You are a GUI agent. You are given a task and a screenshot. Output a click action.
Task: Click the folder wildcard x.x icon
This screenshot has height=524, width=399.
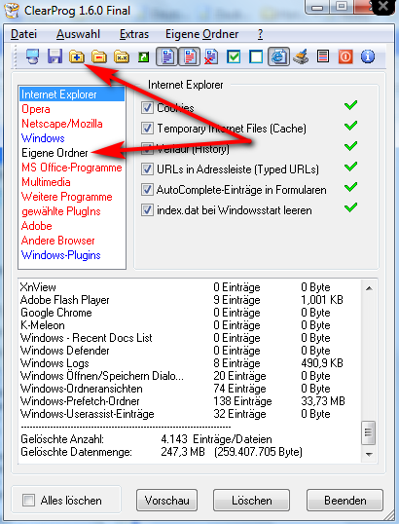click(x=122, y=56)
